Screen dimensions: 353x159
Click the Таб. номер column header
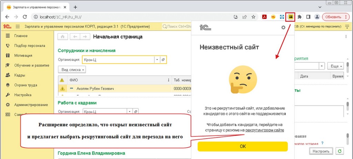tap(181, 80)
